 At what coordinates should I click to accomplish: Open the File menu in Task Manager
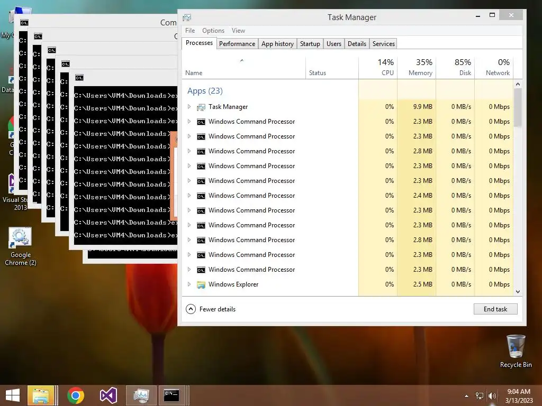(190, 30)
